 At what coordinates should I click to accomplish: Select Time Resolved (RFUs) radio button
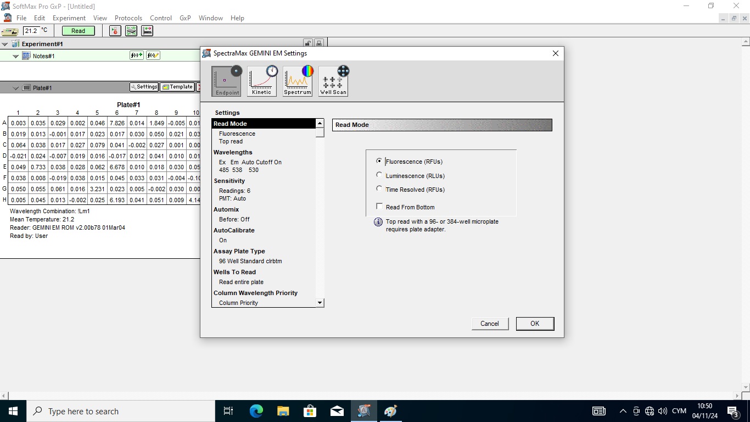tap(379, 189)
